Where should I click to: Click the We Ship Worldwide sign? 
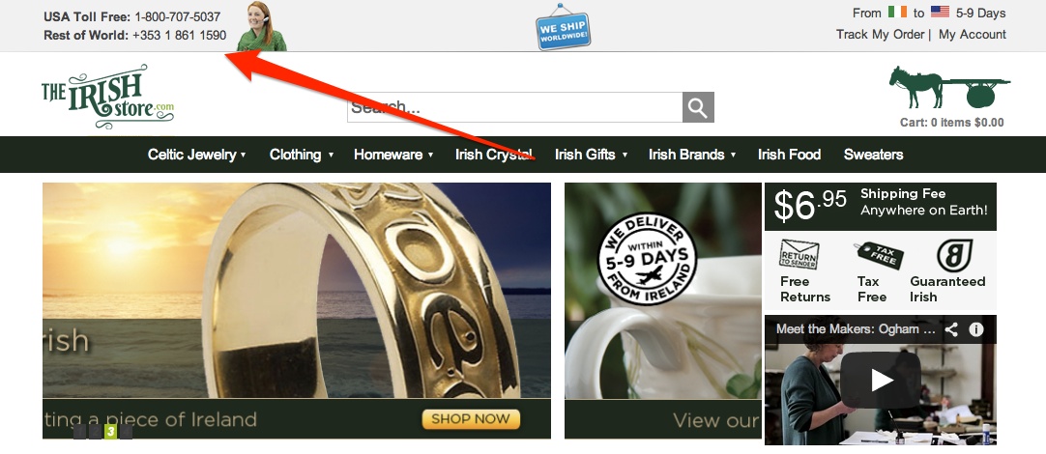[x=563, y=27]
